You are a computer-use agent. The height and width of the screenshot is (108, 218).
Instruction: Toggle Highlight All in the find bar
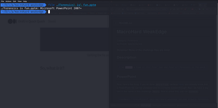pos(146,105)
